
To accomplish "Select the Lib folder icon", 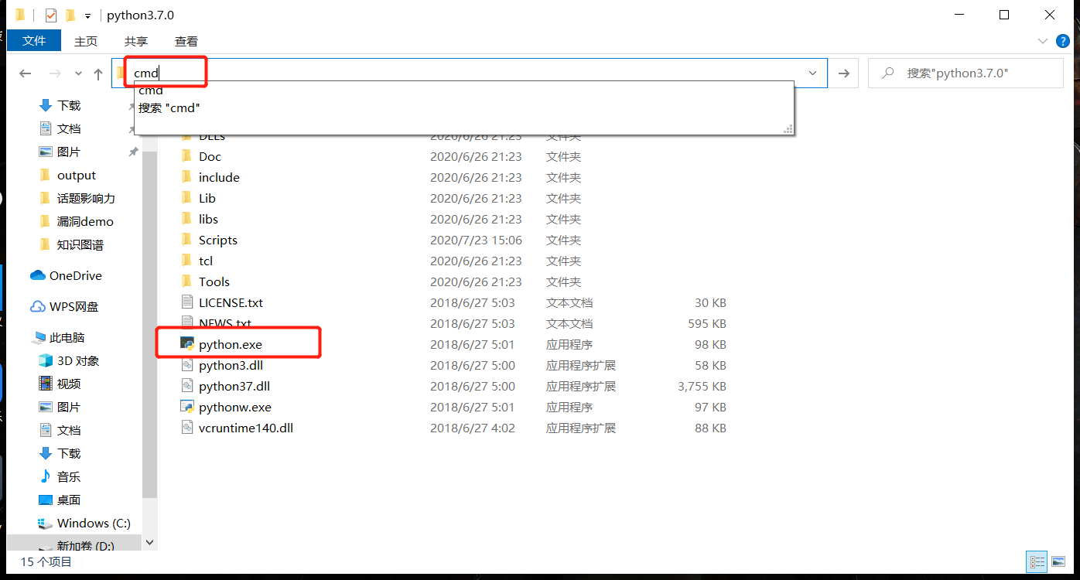I will click(186, 198).
